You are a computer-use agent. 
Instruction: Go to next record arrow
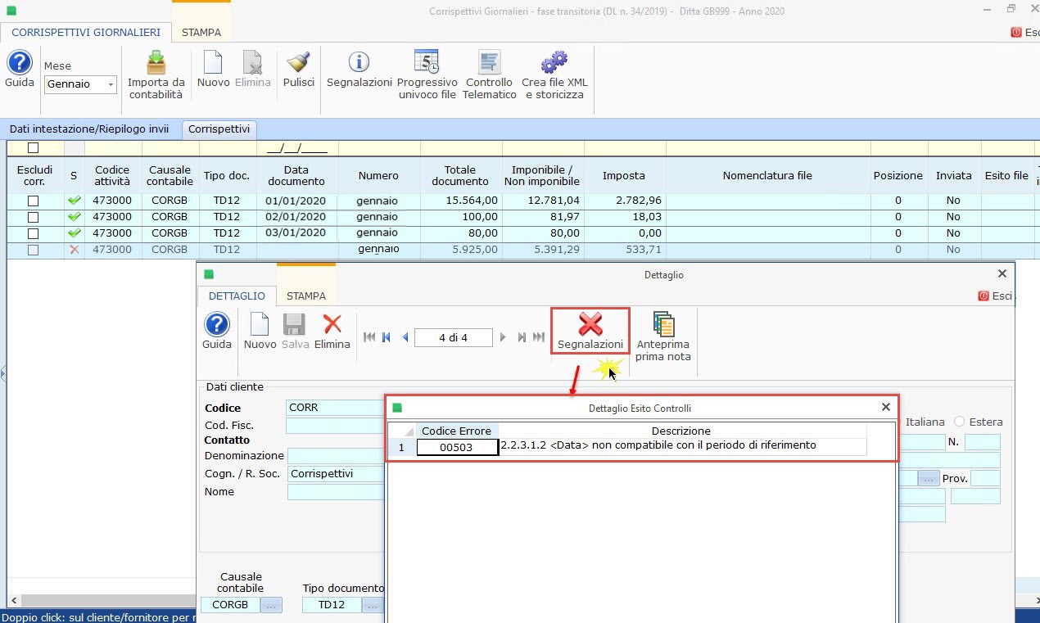[x=503, y=337]
